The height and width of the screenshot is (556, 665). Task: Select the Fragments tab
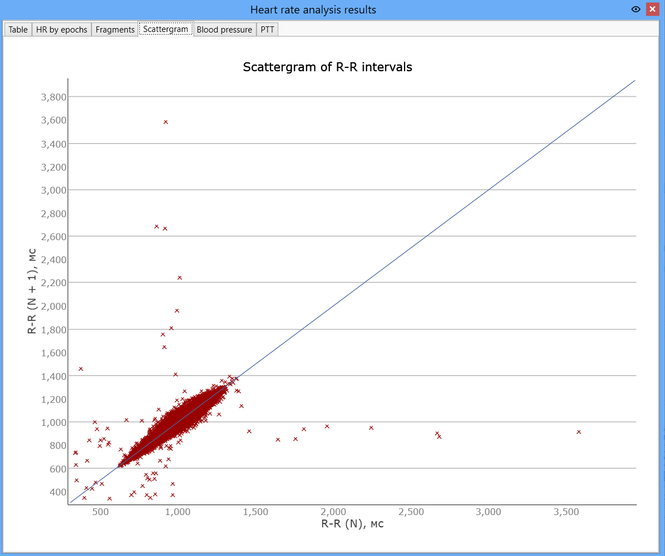coord(115,30)
